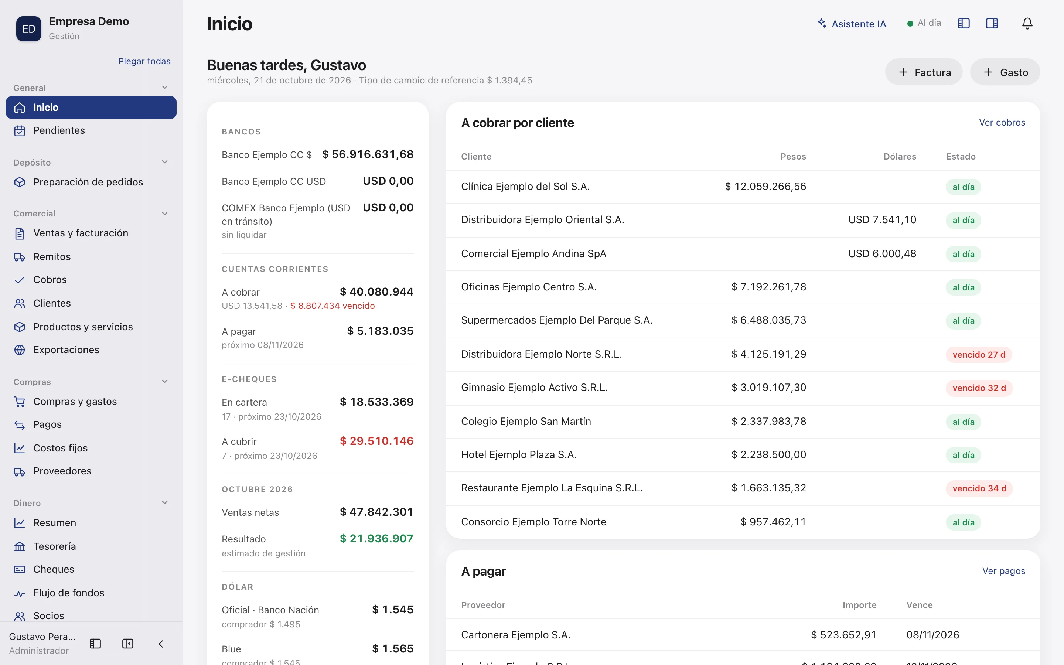Go to Clientes section

(x=91, y=303)
